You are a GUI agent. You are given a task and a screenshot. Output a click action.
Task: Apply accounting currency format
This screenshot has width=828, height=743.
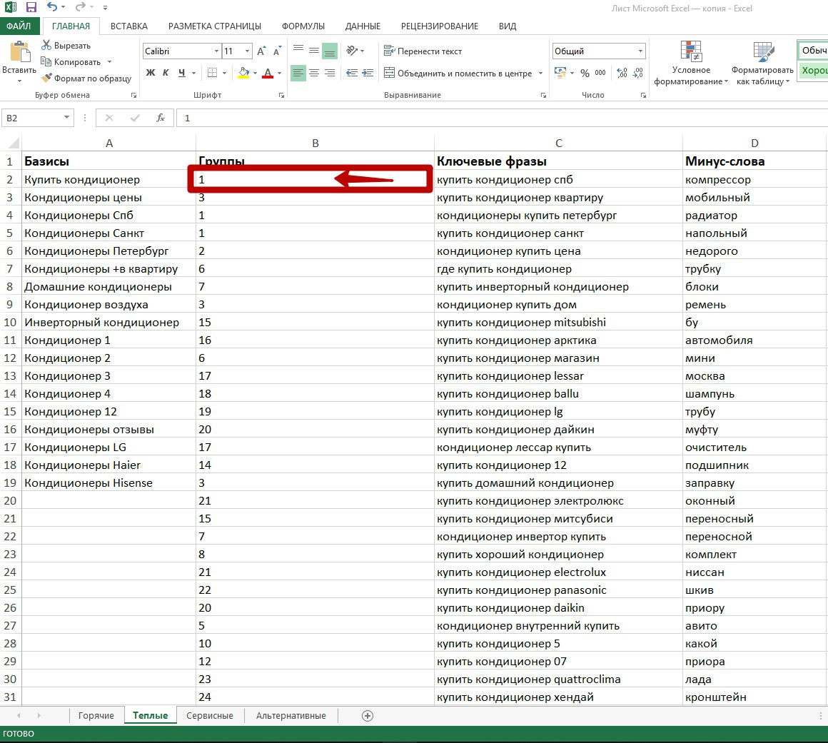560,72
